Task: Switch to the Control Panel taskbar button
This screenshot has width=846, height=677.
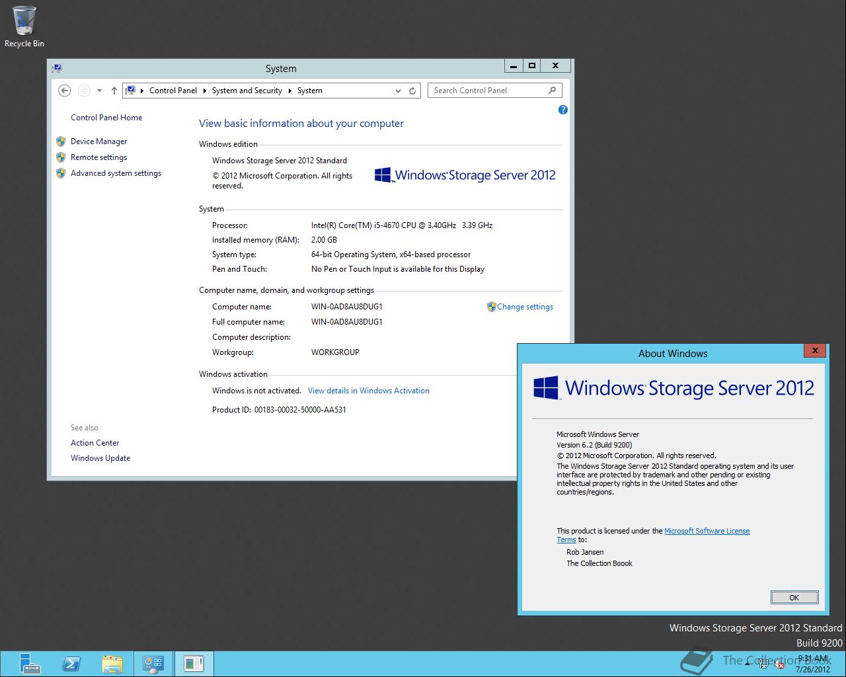Action: coord(153,664)
